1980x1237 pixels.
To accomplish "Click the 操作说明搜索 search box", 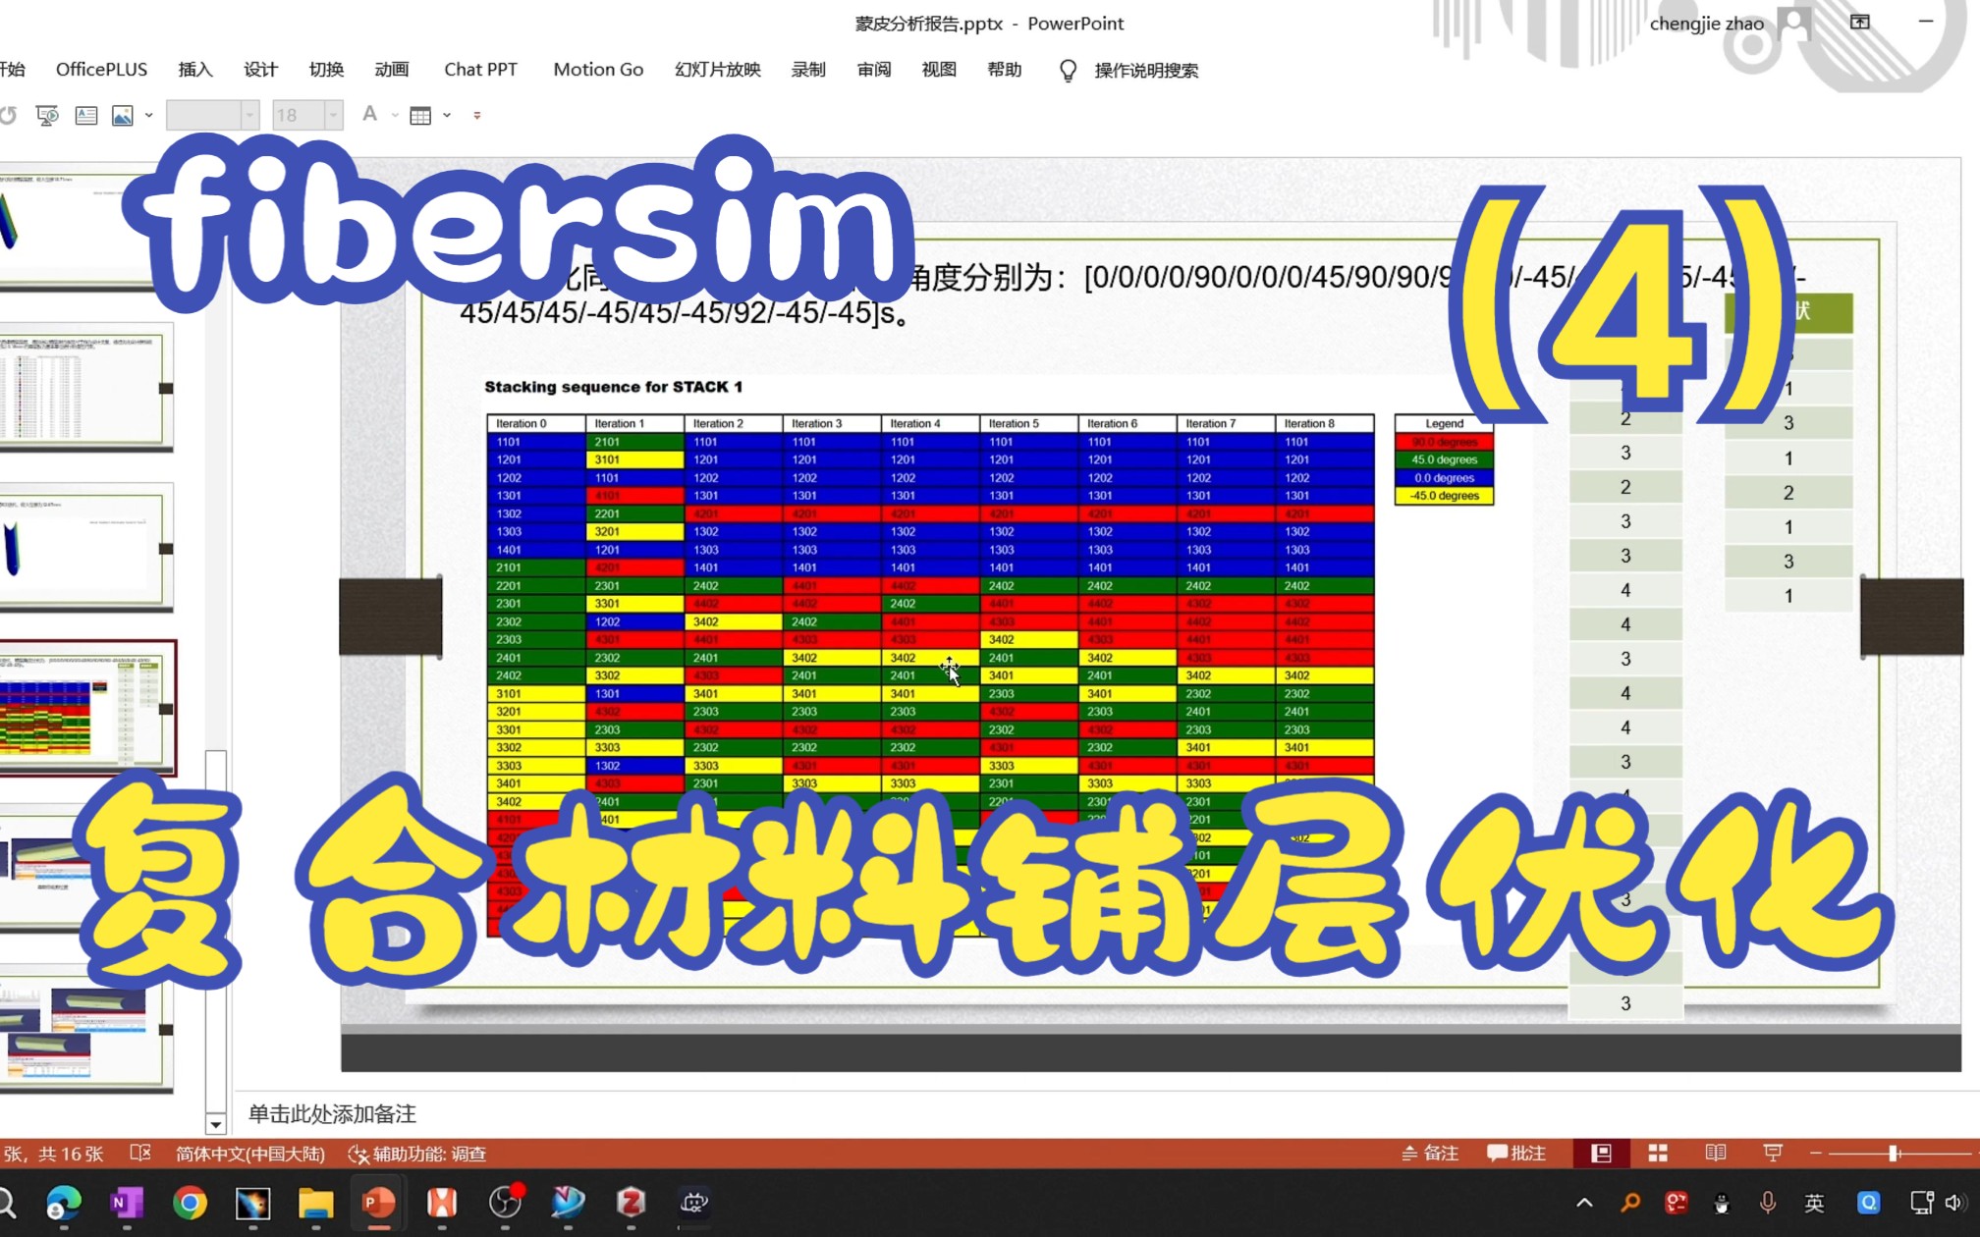I will click(x=1146, y=70).
